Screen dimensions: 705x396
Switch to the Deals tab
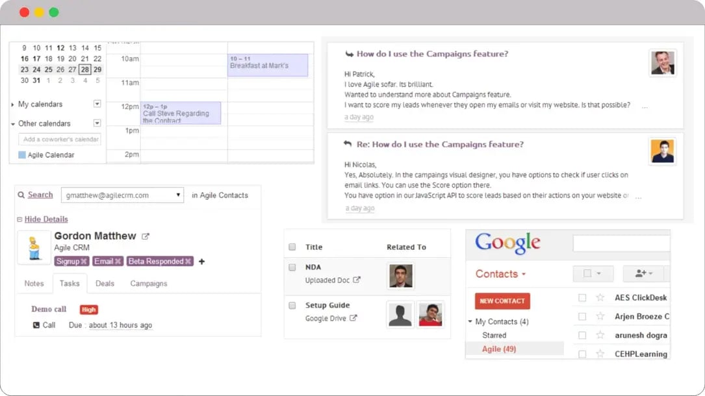click(105, 283)
